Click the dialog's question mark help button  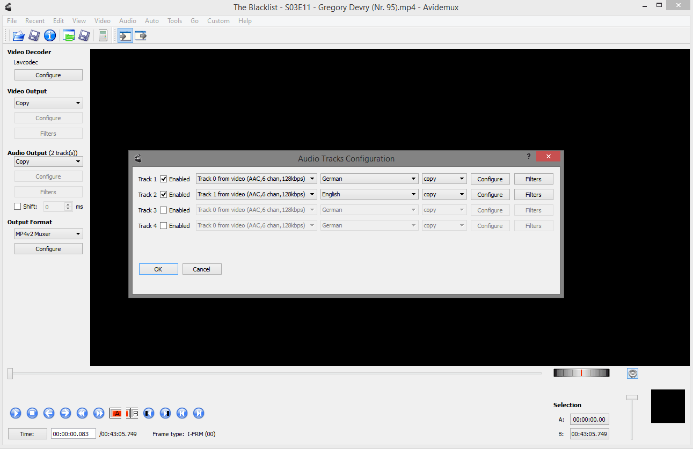529,156
